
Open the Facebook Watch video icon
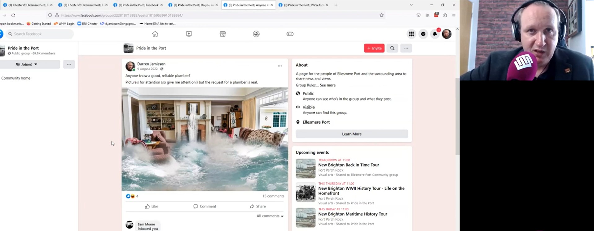[x=189, y=34]
